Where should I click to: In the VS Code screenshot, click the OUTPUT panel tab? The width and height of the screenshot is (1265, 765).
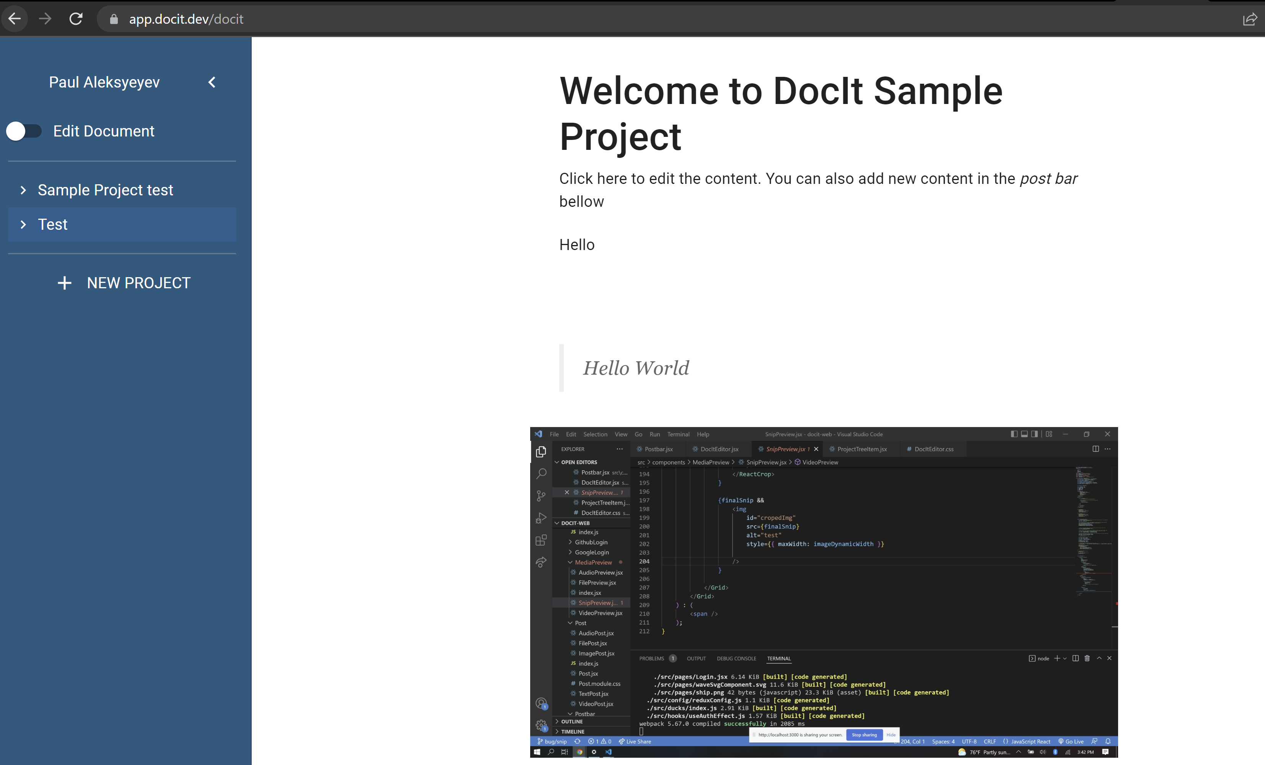(696, 658)
